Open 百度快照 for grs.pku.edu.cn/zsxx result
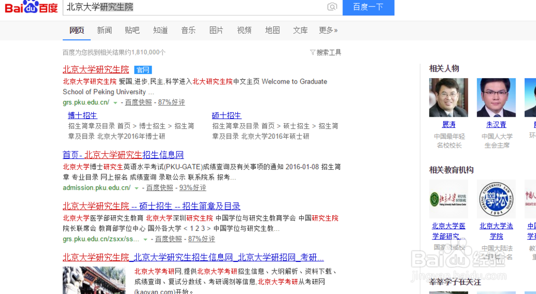 tap(168, 239)
